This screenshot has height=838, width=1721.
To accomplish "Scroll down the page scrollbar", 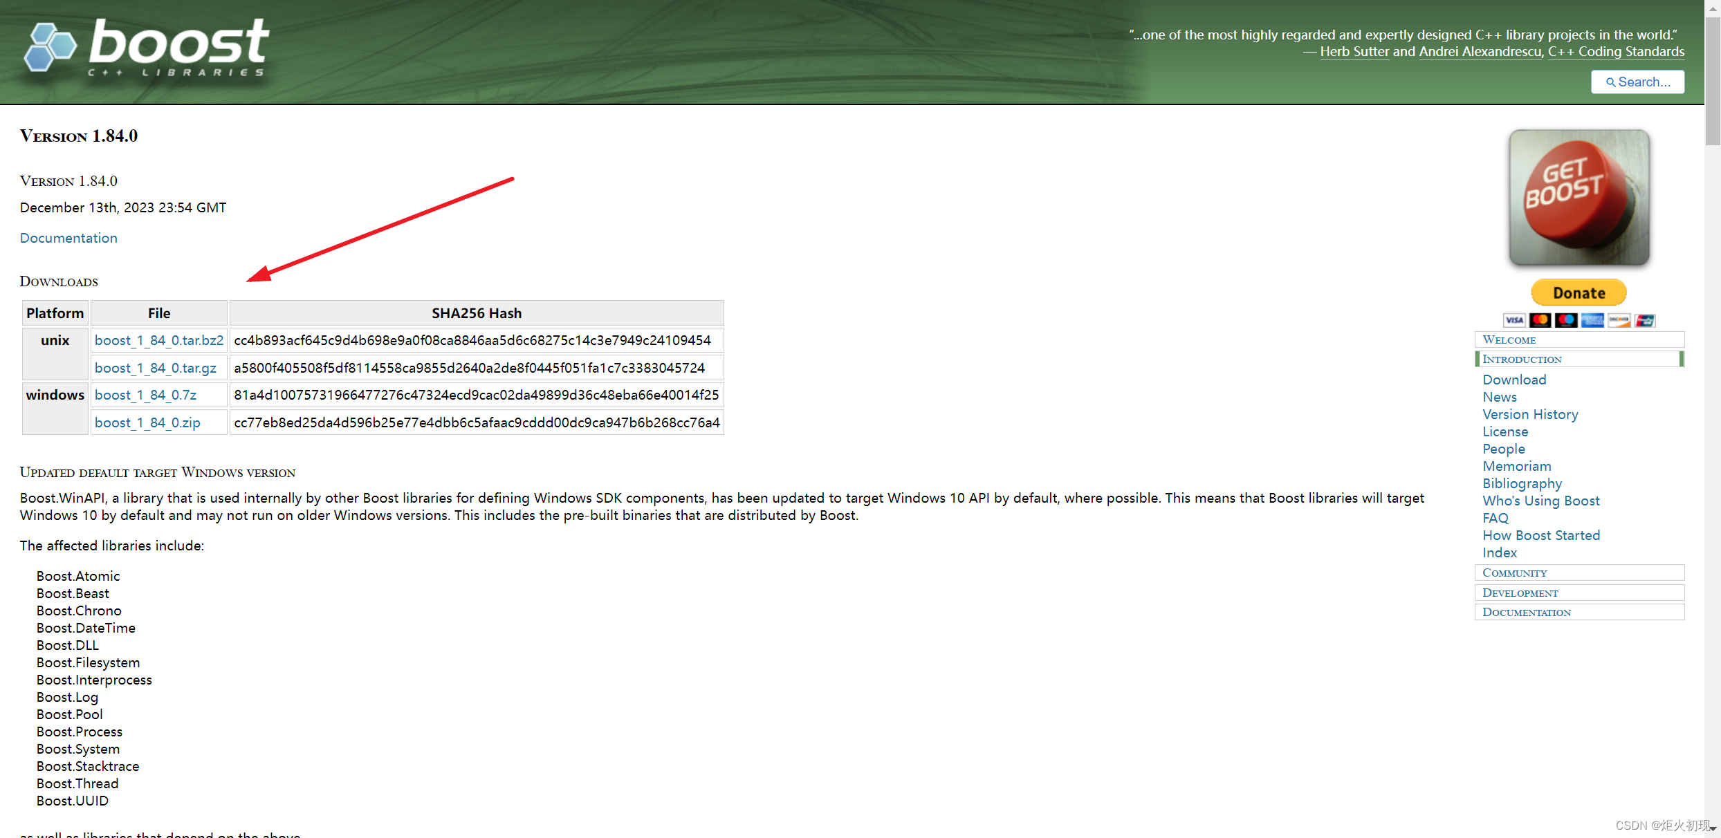I will (x=1712, y=829).
